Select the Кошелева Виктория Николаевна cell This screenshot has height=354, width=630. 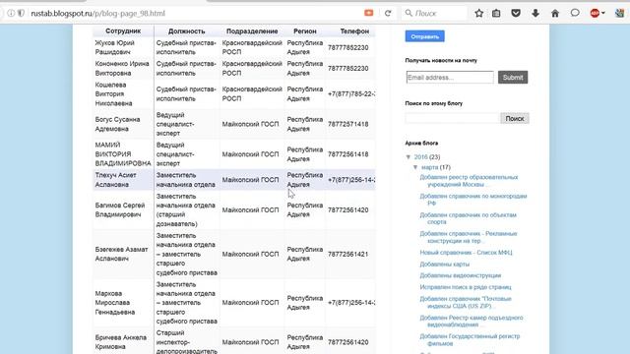[x=123, y=94]
